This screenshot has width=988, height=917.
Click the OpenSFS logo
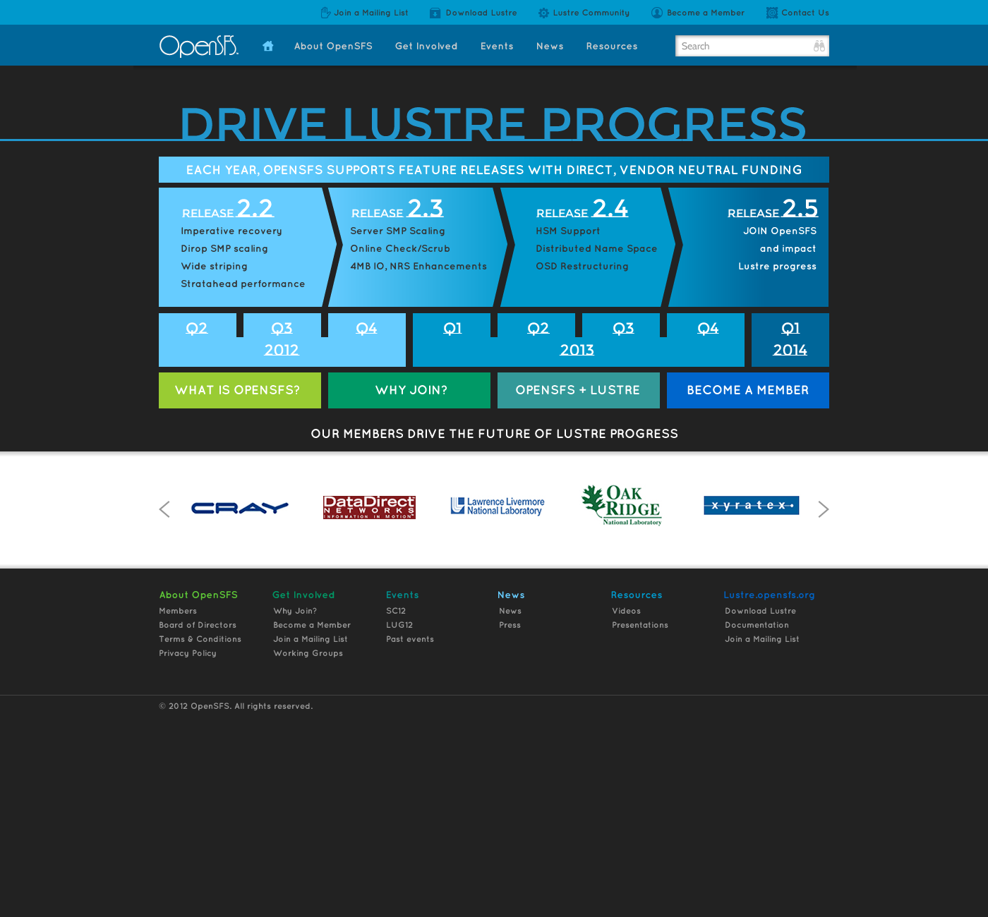click(199, 46)
